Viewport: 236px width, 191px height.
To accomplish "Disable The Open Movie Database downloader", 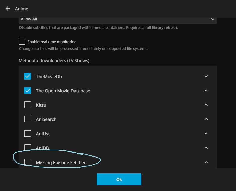I will 28,91.
